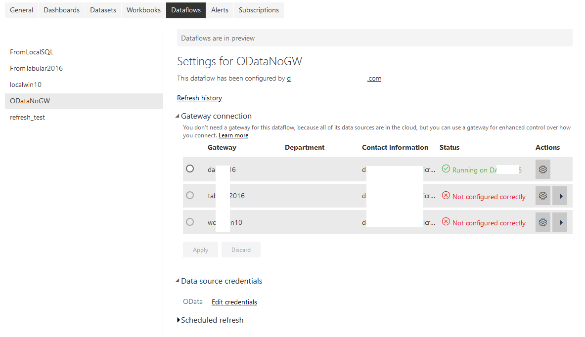
Task: Click the Actions column header
Action: pos(548,148)
